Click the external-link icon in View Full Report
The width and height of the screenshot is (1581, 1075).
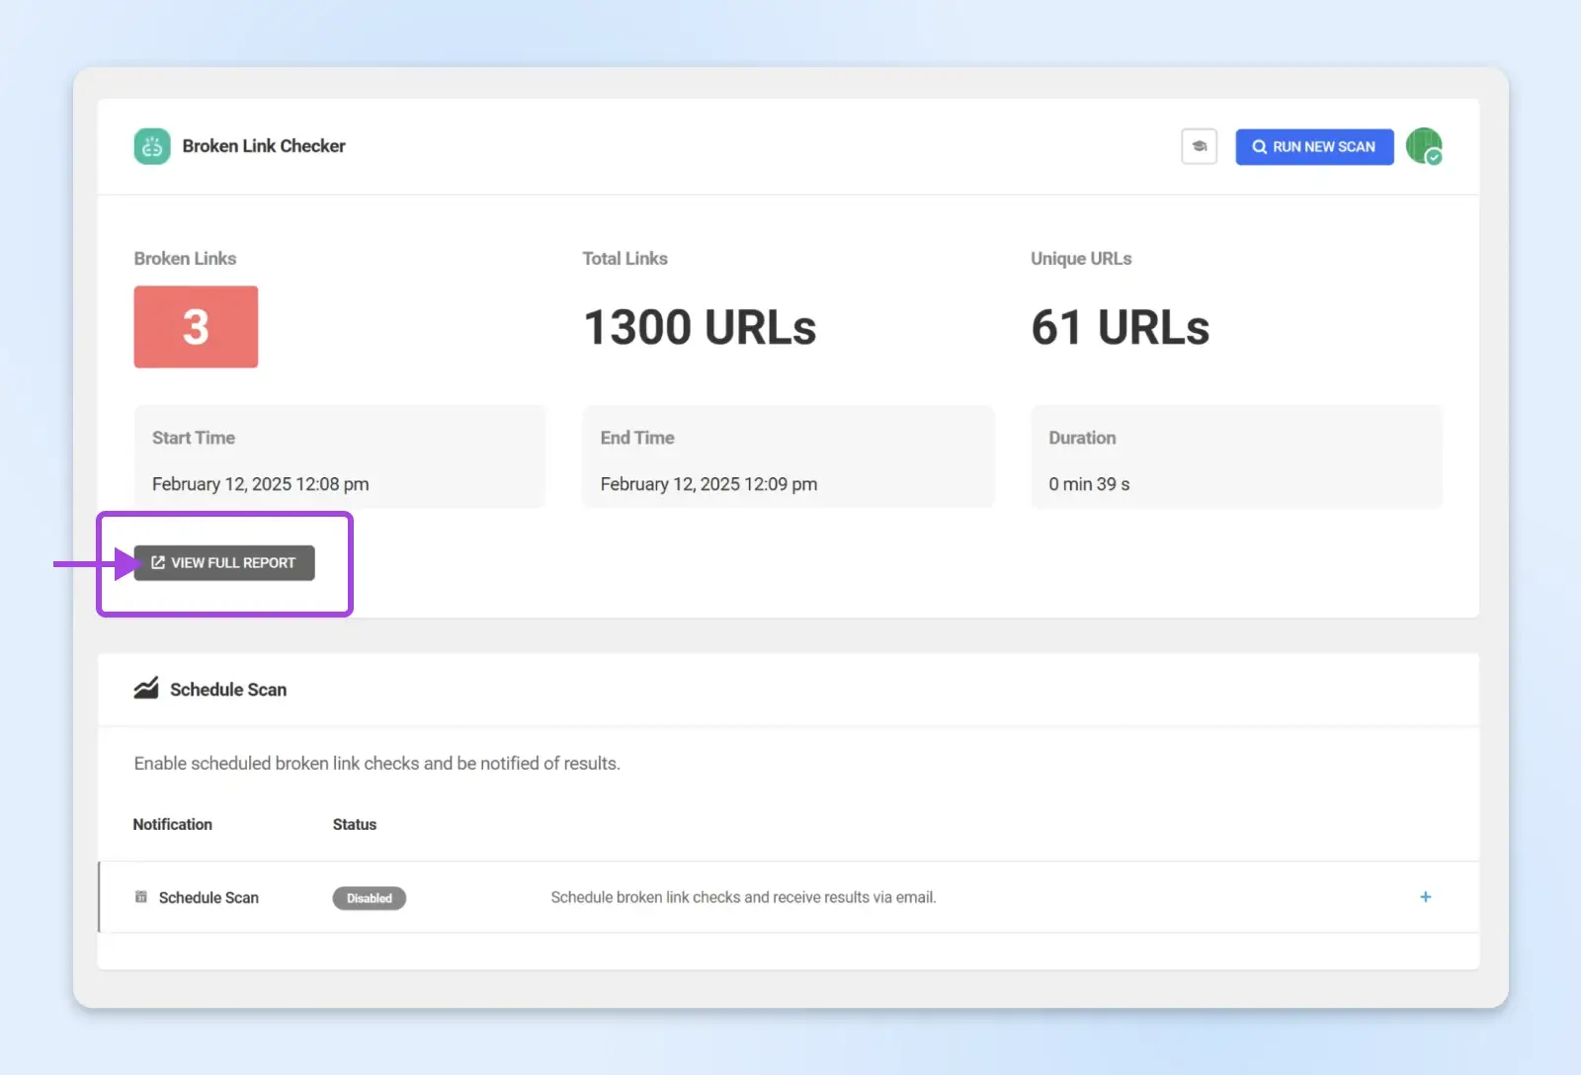[x=158, y=562]
